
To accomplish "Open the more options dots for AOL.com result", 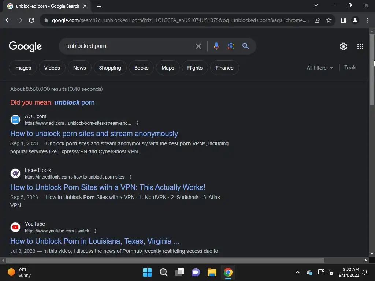I will [137, 123].
